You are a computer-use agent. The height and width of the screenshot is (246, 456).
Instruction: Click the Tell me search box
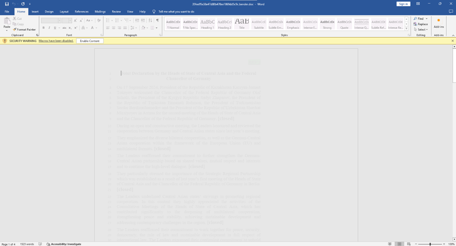tap(176, 11)
